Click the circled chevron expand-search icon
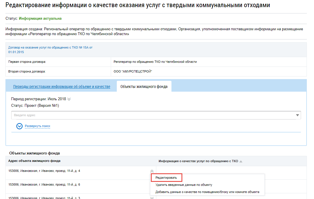314x199 pixels. pos(19,126)
